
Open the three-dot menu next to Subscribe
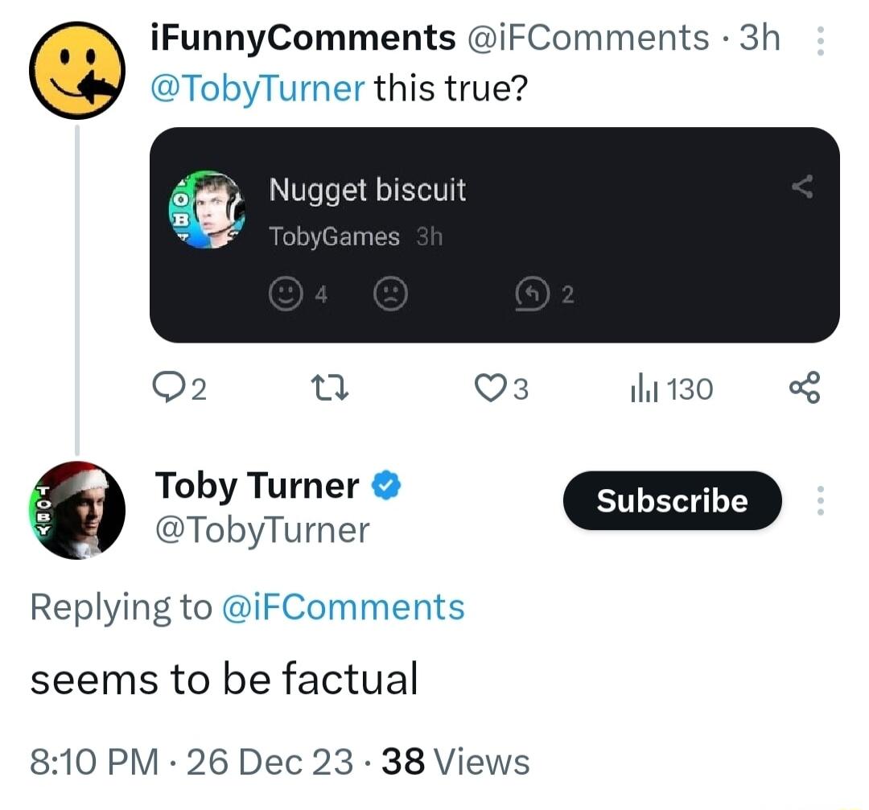(820, 500)
